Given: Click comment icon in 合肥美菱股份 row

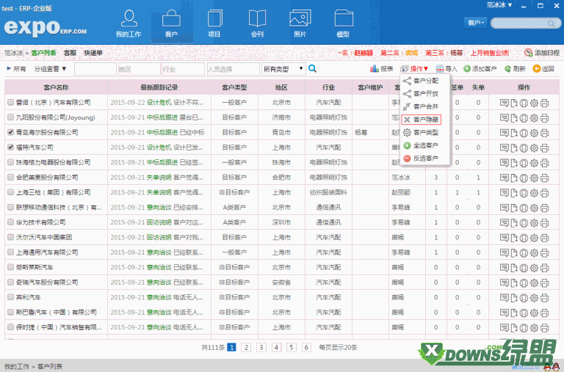Looking at the screenshot, I should click(x=505, y=178).
